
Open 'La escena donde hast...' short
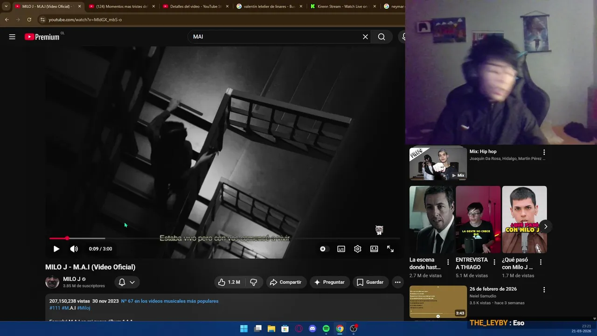coord(431,220)
